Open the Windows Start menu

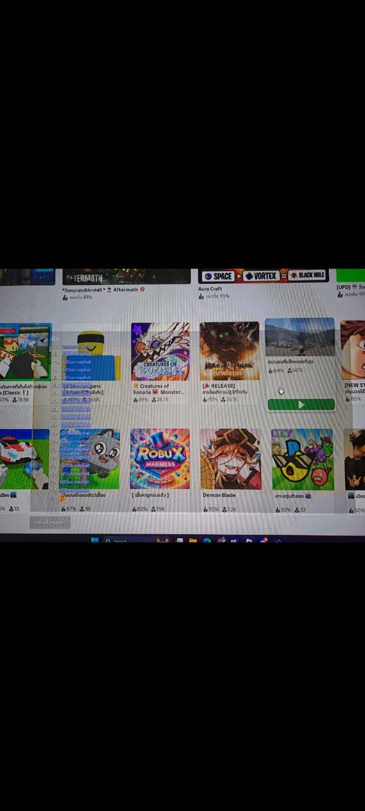pos(95,540)
